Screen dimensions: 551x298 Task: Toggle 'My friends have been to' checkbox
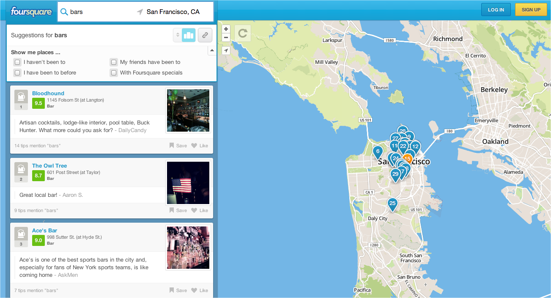pos(114,62)
